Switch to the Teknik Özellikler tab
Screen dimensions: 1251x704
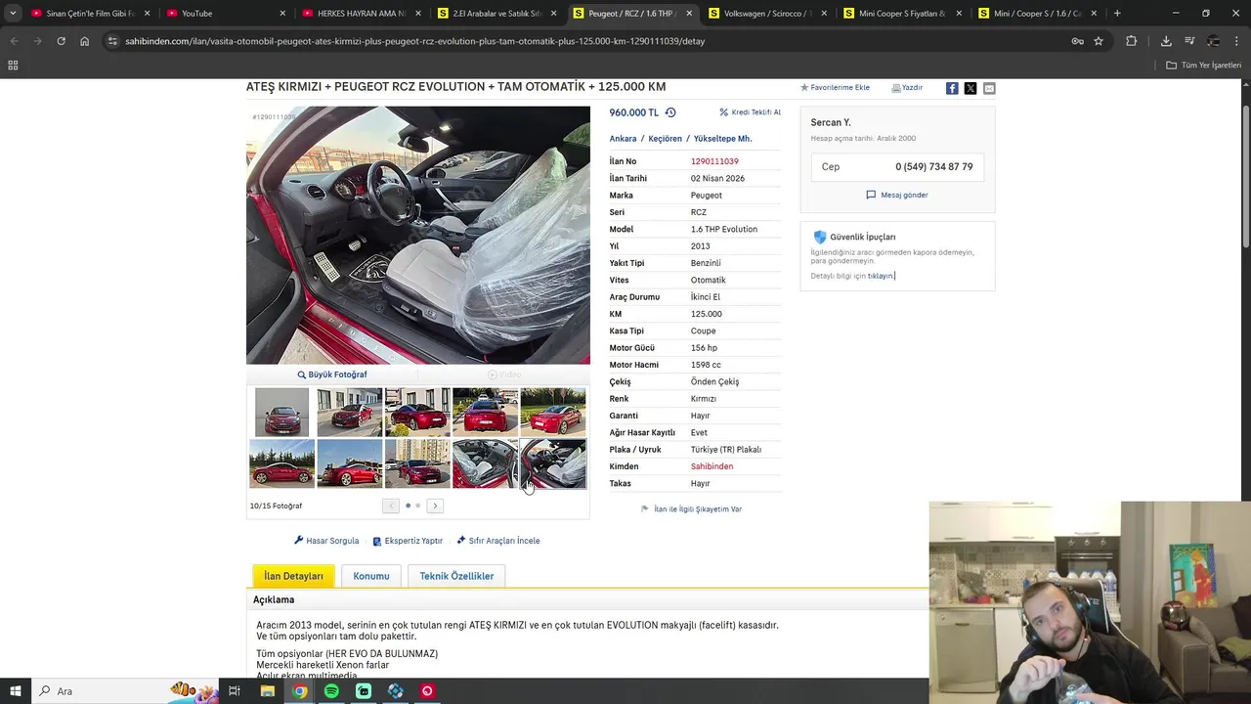[x=456, y=576]
